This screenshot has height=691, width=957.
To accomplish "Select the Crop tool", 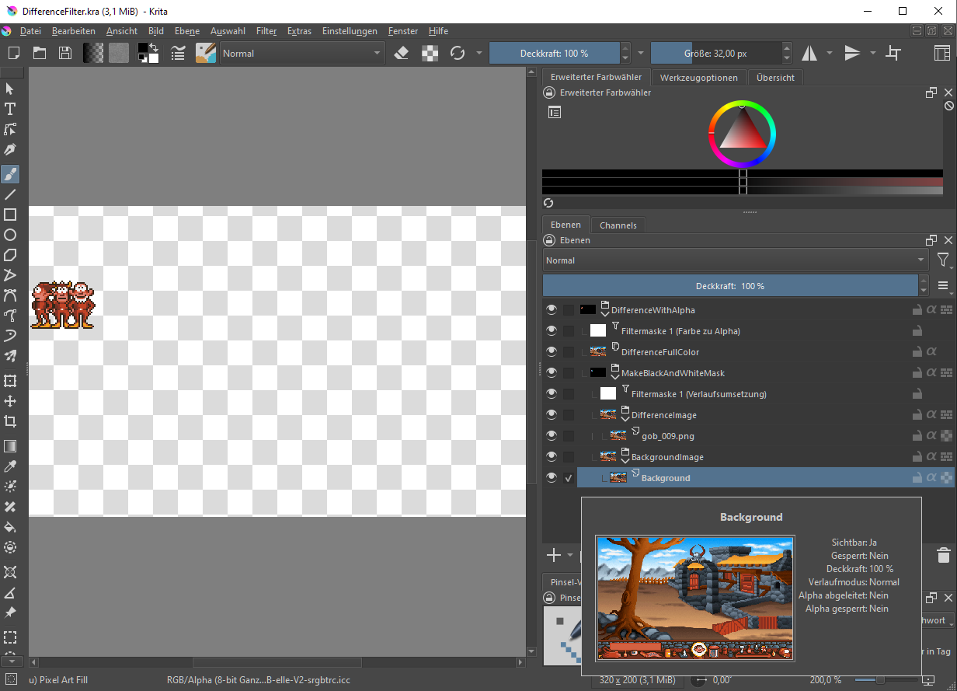I will 10,421.
